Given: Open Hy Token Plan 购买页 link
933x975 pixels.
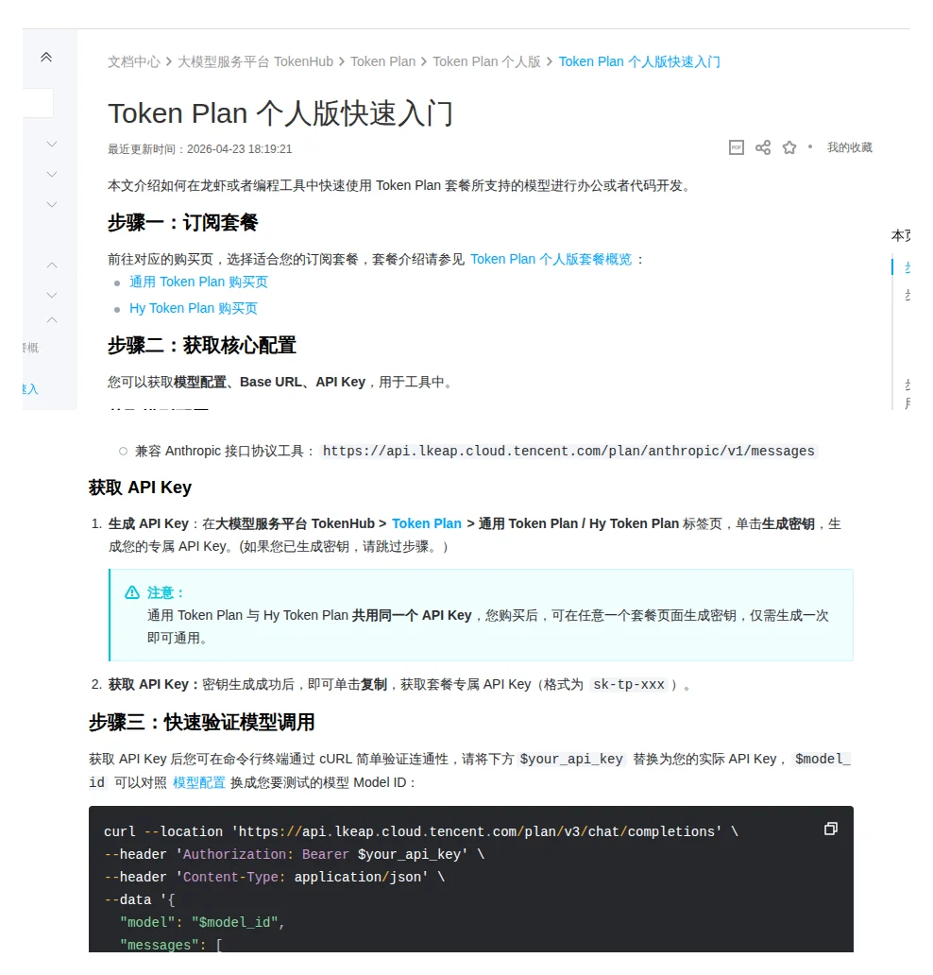Looking at the screenshot, I should (194, 308).
